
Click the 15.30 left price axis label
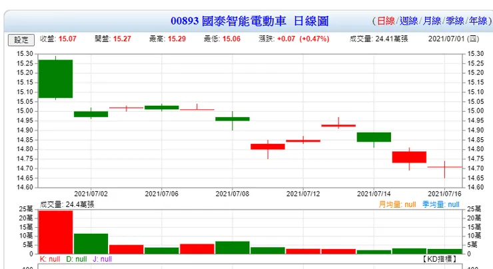[x=25, y=54]
